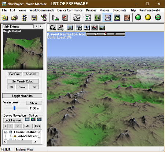Open a world file via folder icon
This screenshot has height=152, width=165.
(x=15, y=18)
